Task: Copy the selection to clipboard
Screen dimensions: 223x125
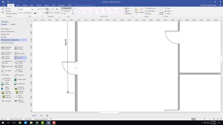Action: click(8, 11)
